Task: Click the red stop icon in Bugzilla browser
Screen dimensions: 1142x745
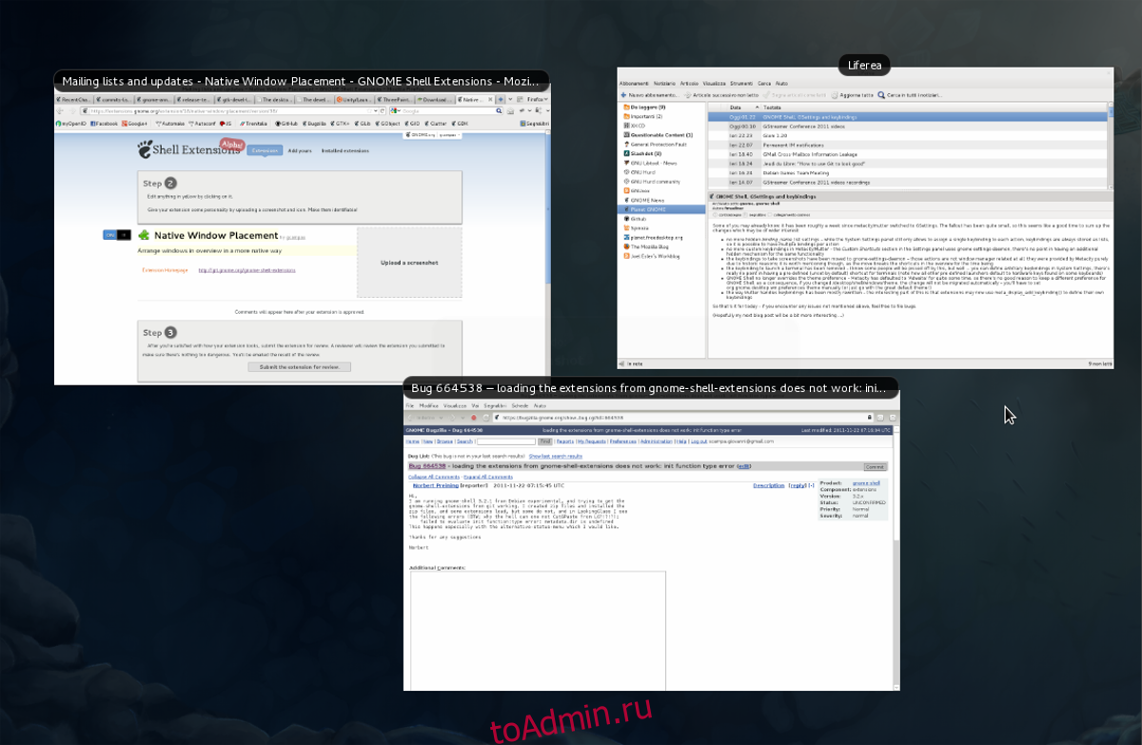Action: tap(473, 418)
